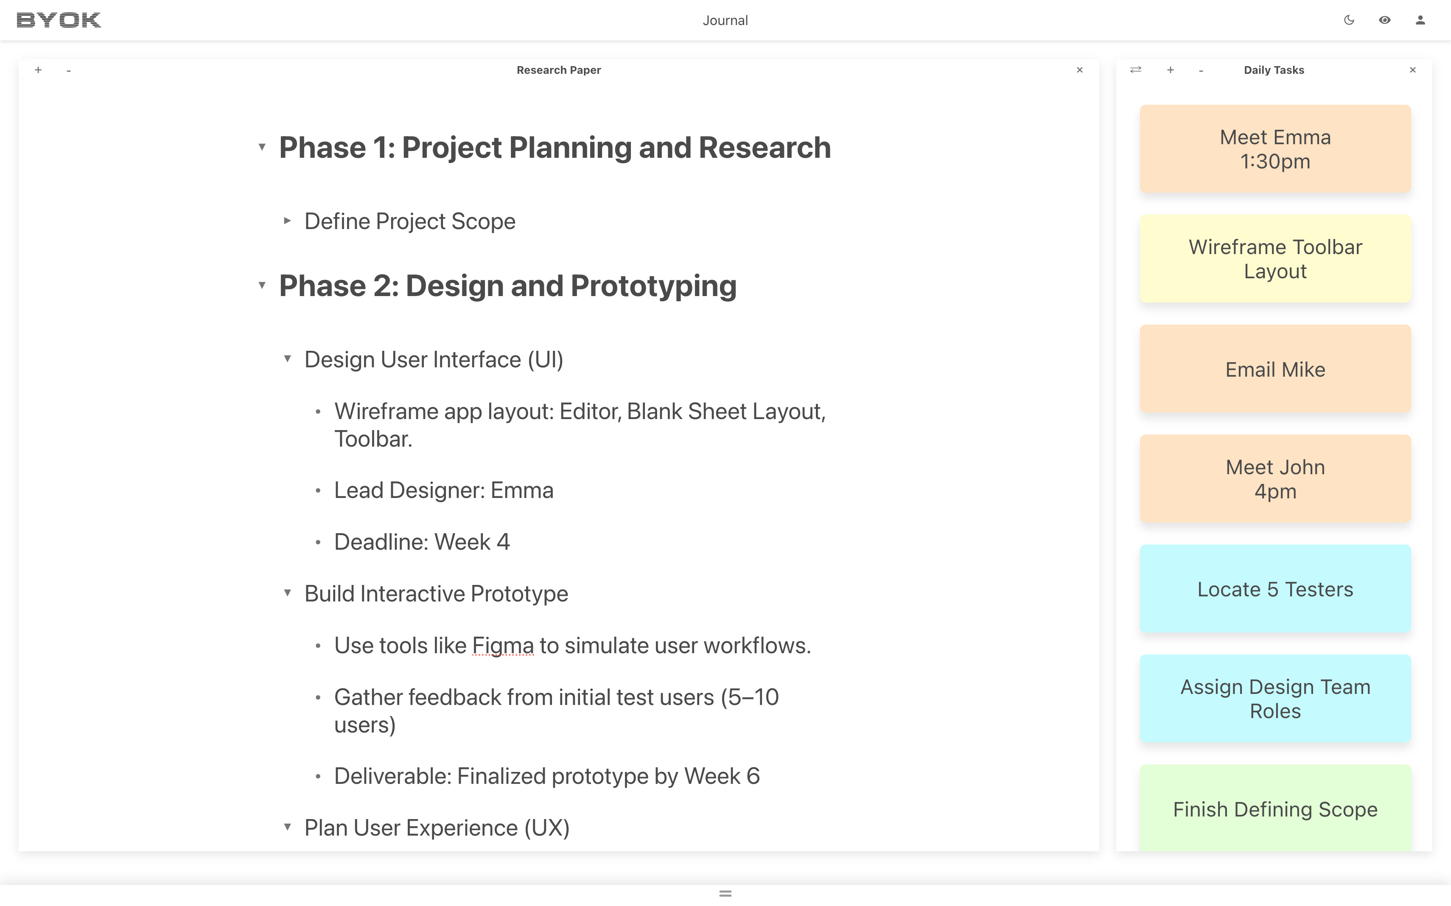Click plus icon in Research Paper panel

[x=38, y=70]
